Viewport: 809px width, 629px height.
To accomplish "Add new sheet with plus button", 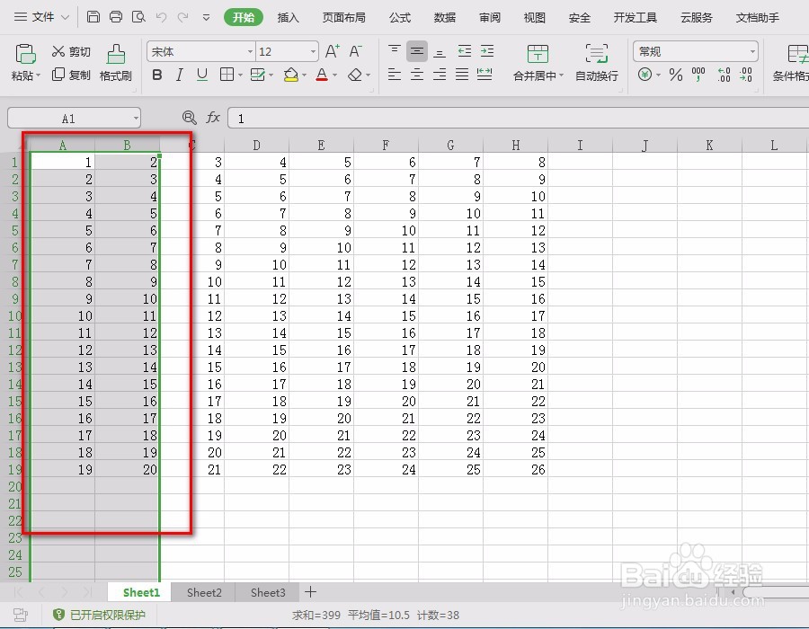I will tap(310, 592).
